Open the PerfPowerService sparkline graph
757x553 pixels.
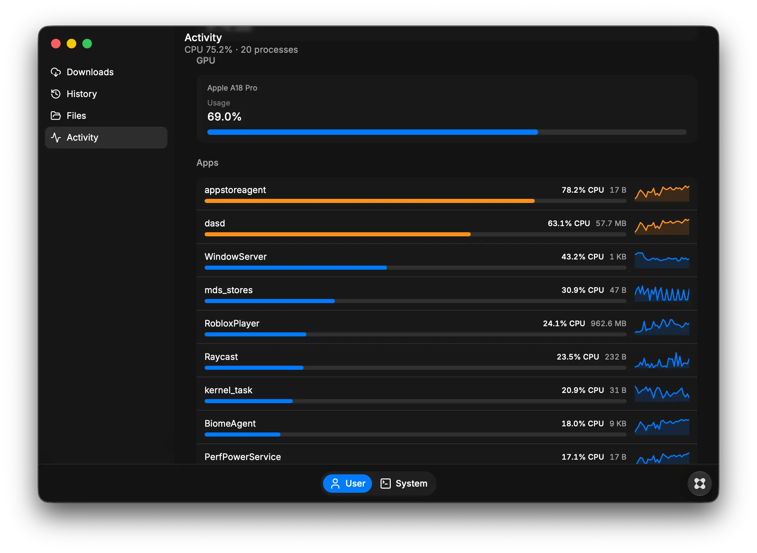click(662, 458)
